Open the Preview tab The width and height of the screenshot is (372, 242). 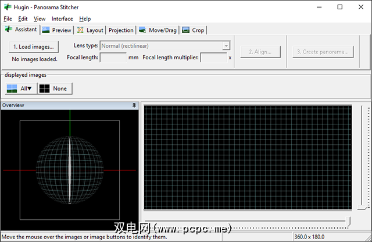[x=56, y=30]
